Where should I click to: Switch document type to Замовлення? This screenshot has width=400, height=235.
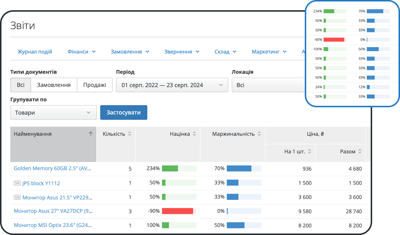[54, 85]
